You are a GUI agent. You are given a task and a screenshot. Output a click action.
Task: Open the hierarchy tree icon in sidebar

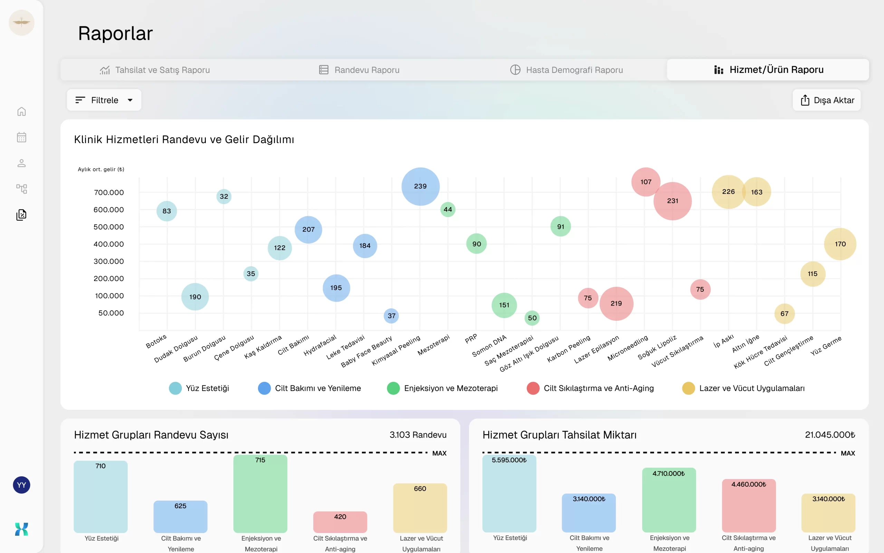click(21, 189)
